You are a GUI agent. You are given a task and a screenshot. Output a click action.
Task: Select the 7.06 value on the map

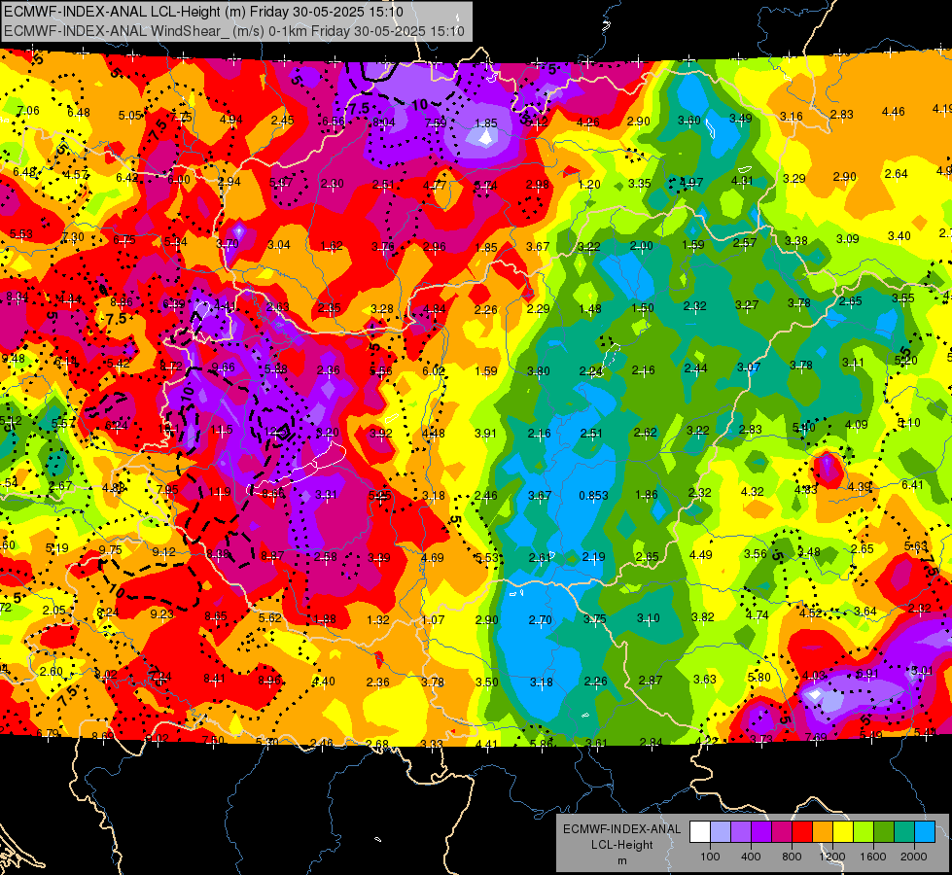coord(28,111)
